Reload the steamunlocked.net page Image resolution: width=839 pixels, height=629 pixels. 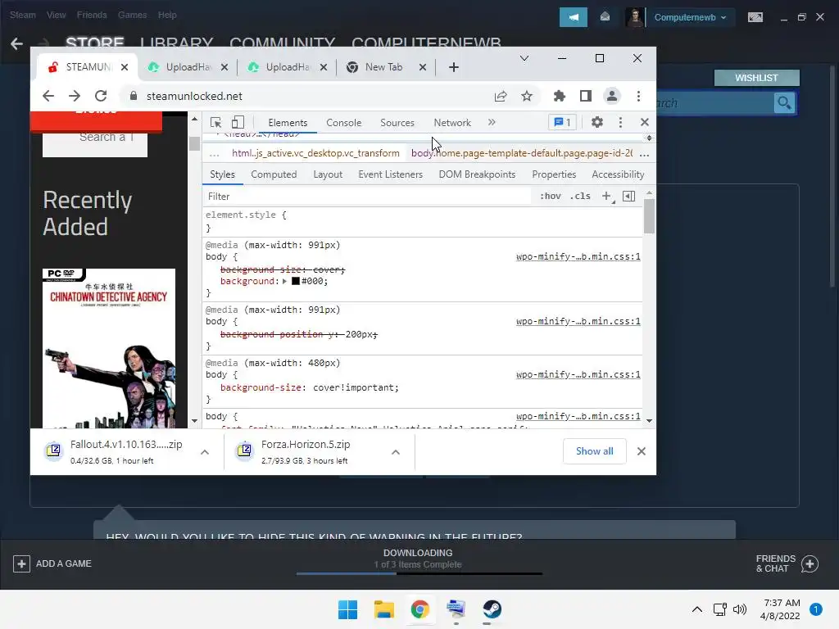[101, 96]
